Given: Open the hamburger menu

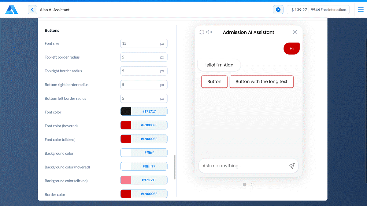Looking at the screenshot, I should [x=361, y=9].
